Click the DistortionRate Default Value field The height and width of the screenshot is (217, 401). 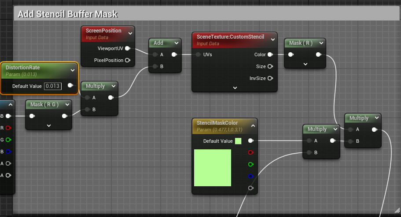coord(53,86)
